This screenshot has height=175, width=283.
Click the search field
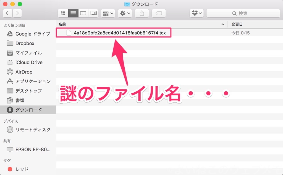243,13
